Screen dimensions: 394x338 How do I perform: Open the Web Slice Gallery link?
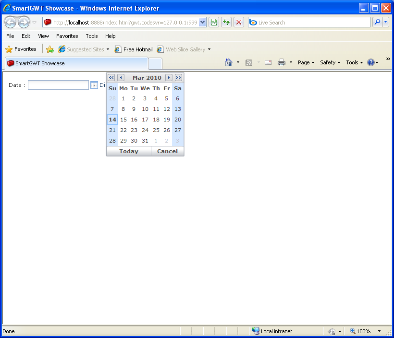(x=184, y=49)
